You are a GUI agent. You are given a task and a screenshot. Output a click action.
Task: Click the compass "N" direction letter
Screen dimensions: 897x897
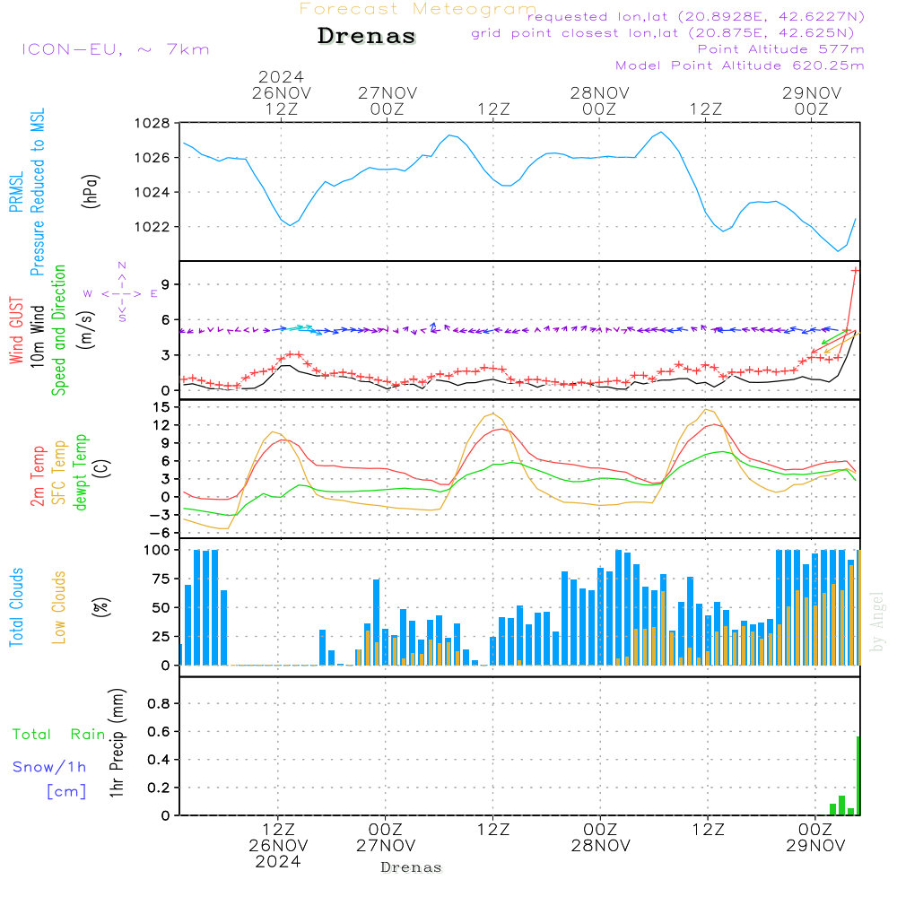[x=122, y=265]
